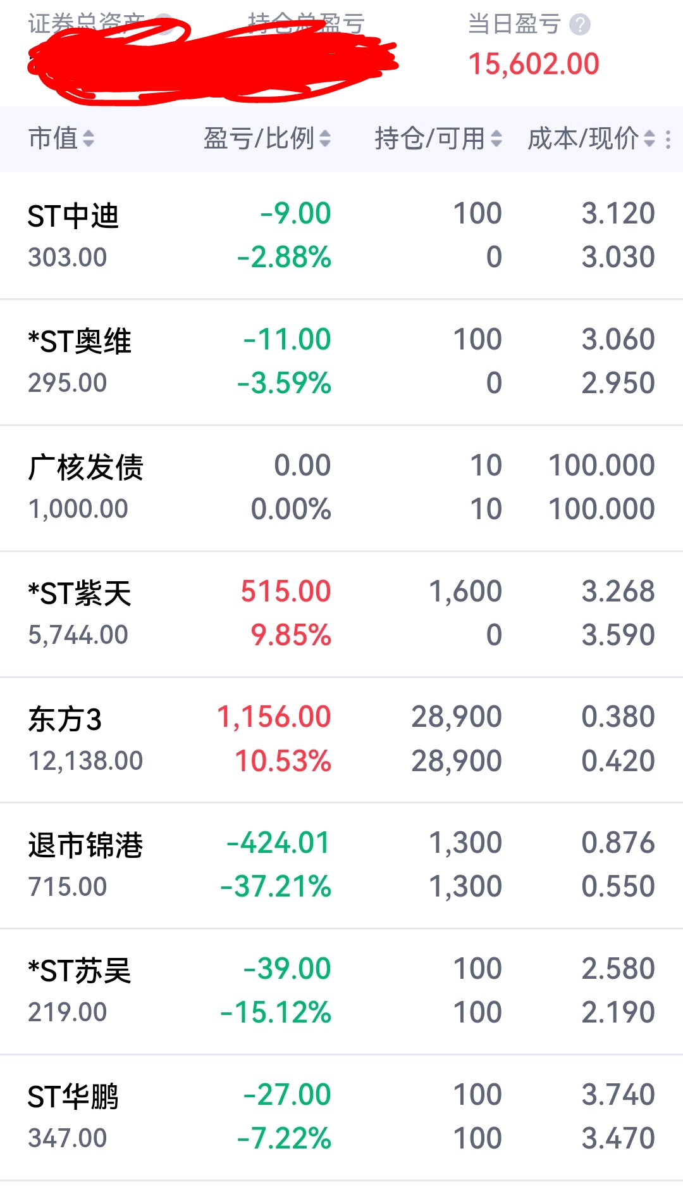Open ST中迪 holding row

(x=341, y=236)
